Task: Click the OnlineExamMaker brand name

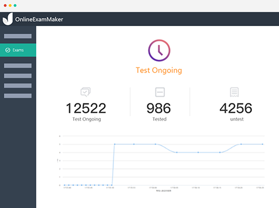Action: click(x=39, y=19)
